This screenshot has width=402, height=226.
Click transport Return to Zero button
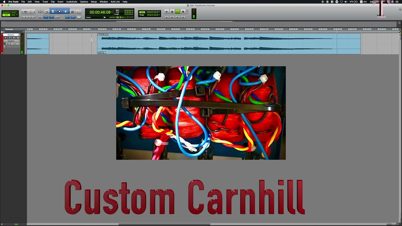(167, 17)
